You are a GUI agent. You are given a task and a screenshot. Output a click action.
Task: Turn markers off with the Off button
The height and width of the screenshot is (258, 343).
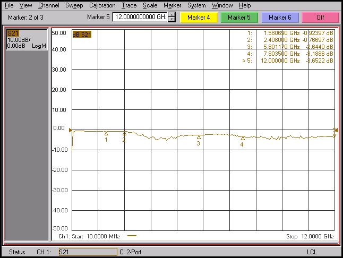320,18
